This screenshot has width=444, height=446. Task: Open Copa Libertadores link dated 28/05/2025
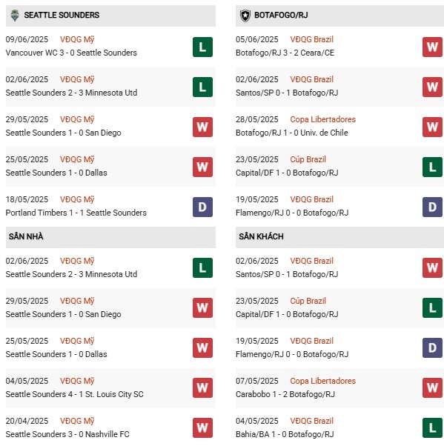pos(322,119)
